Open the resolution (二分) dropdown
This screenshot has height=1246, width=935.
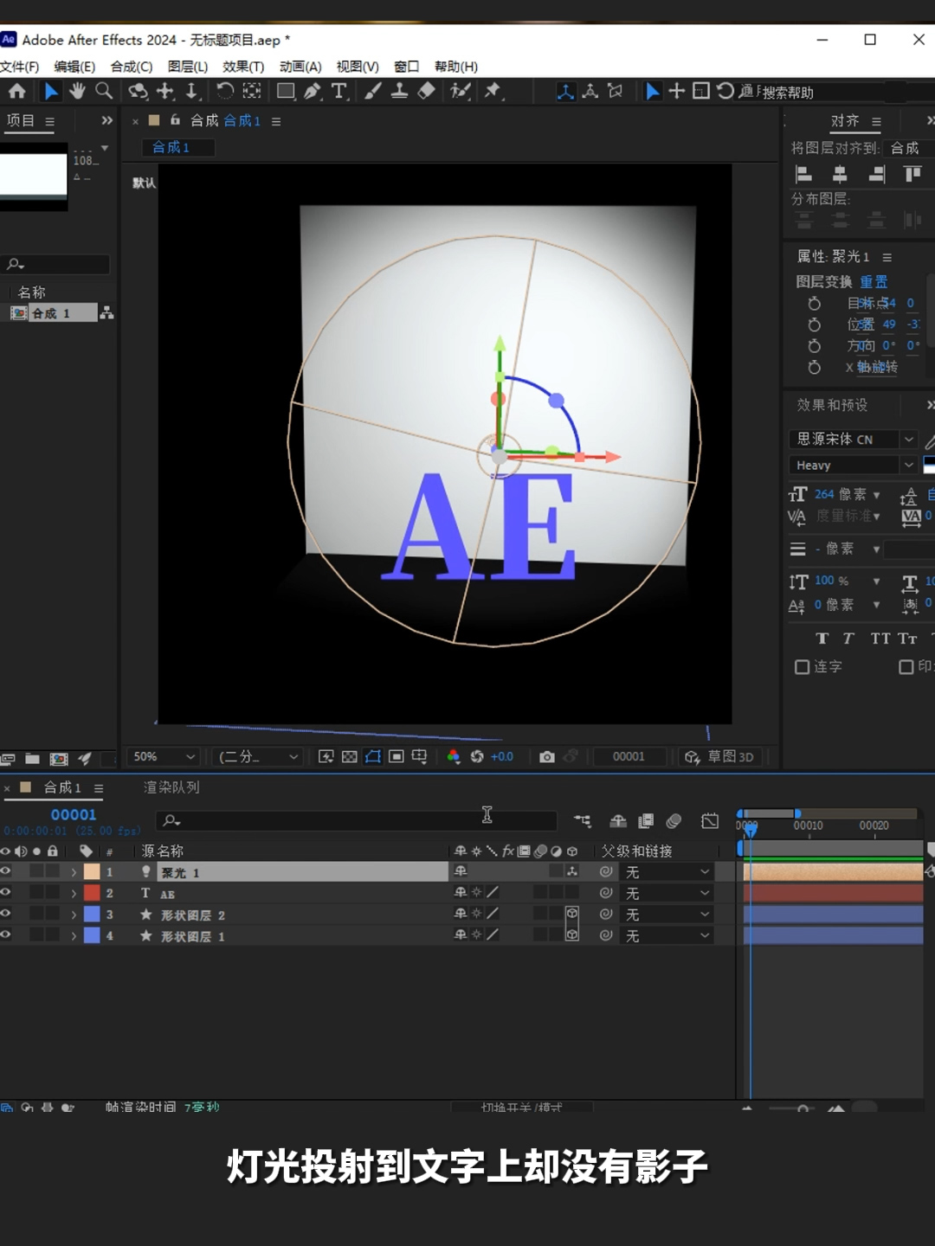[259, 757]
